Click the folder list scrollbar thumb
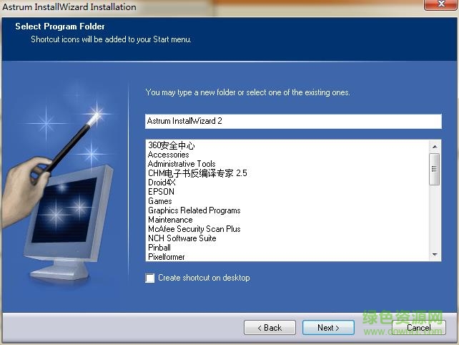The height and width of the screenshot is (345, 459). click(435, 169)
